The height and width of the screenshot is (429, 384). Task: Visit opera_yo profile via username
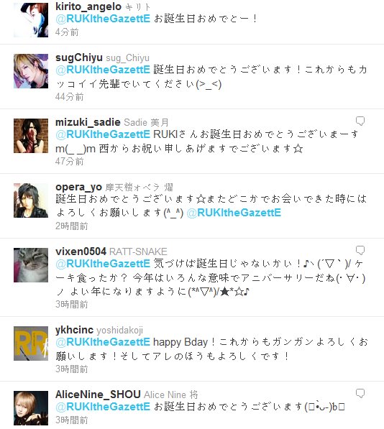(x=78, y=187)
